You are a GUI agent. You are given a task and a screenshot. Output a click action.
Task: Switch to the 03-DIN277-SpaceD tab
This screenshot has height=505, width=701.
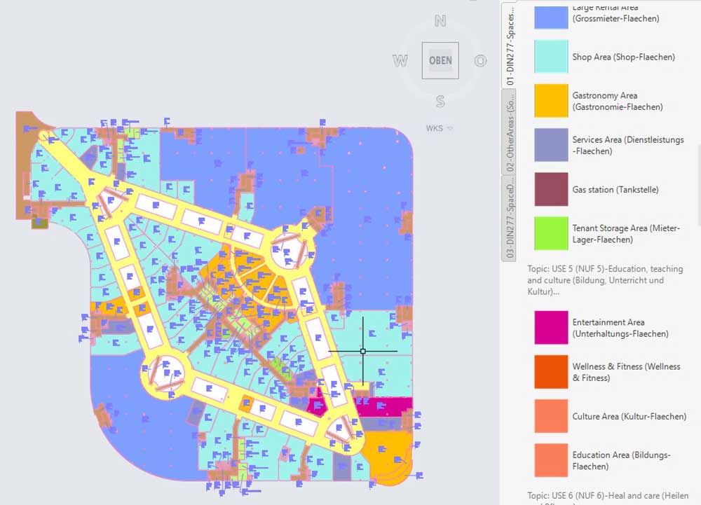(511, 216)
